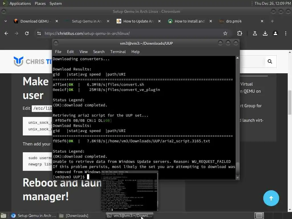This screenshot has width=292, height=219.
Task: Click the 'launch virt-' sidebar link
Action: (x=252, y=120)
